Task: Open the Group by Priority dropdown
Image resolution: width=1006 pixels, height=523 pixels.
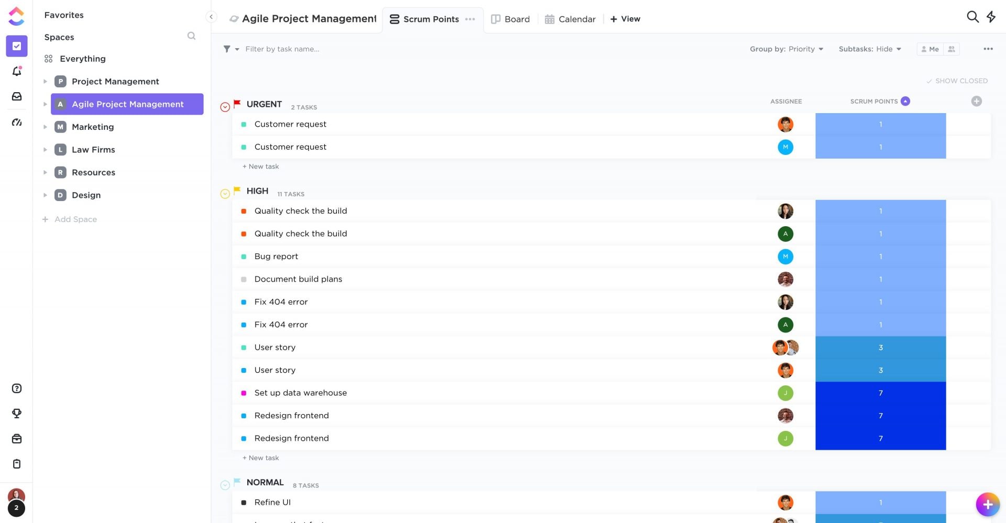Action: point(786,49)
